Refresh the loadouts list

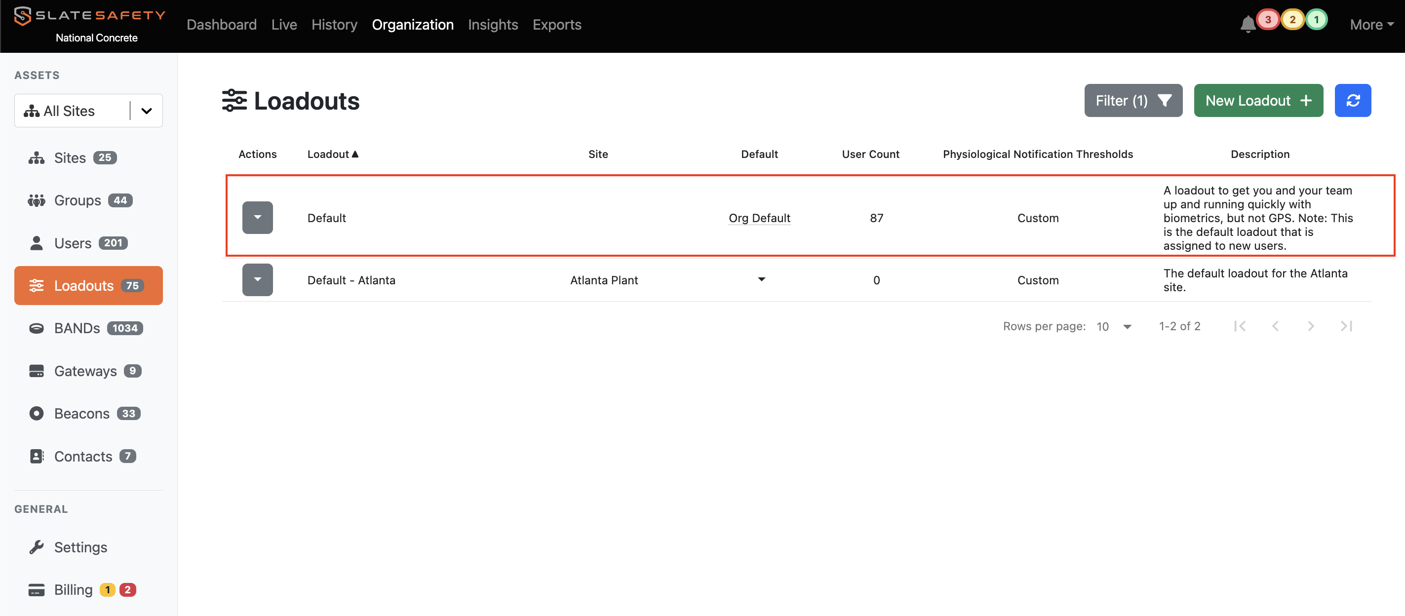pyautogui.click(x=1352, y=100)
